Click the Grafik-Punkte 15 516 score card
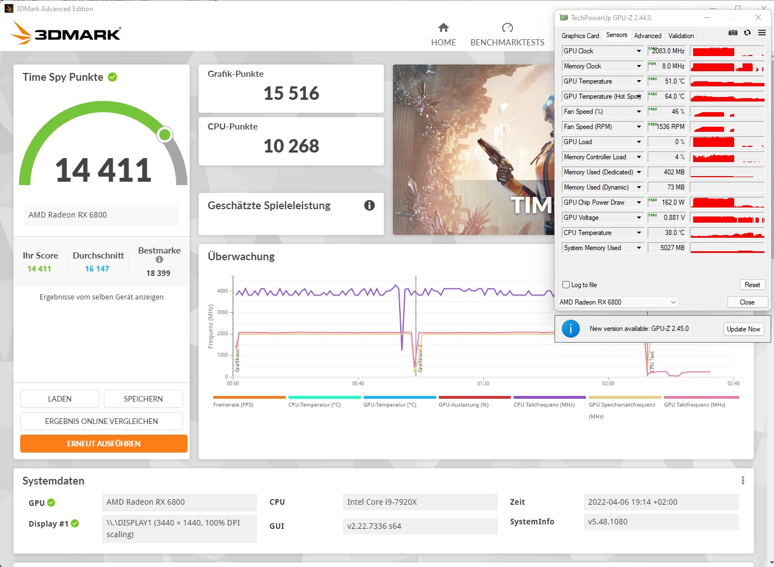The width and height of the screenshot is (774, 567). click(291, 89)
